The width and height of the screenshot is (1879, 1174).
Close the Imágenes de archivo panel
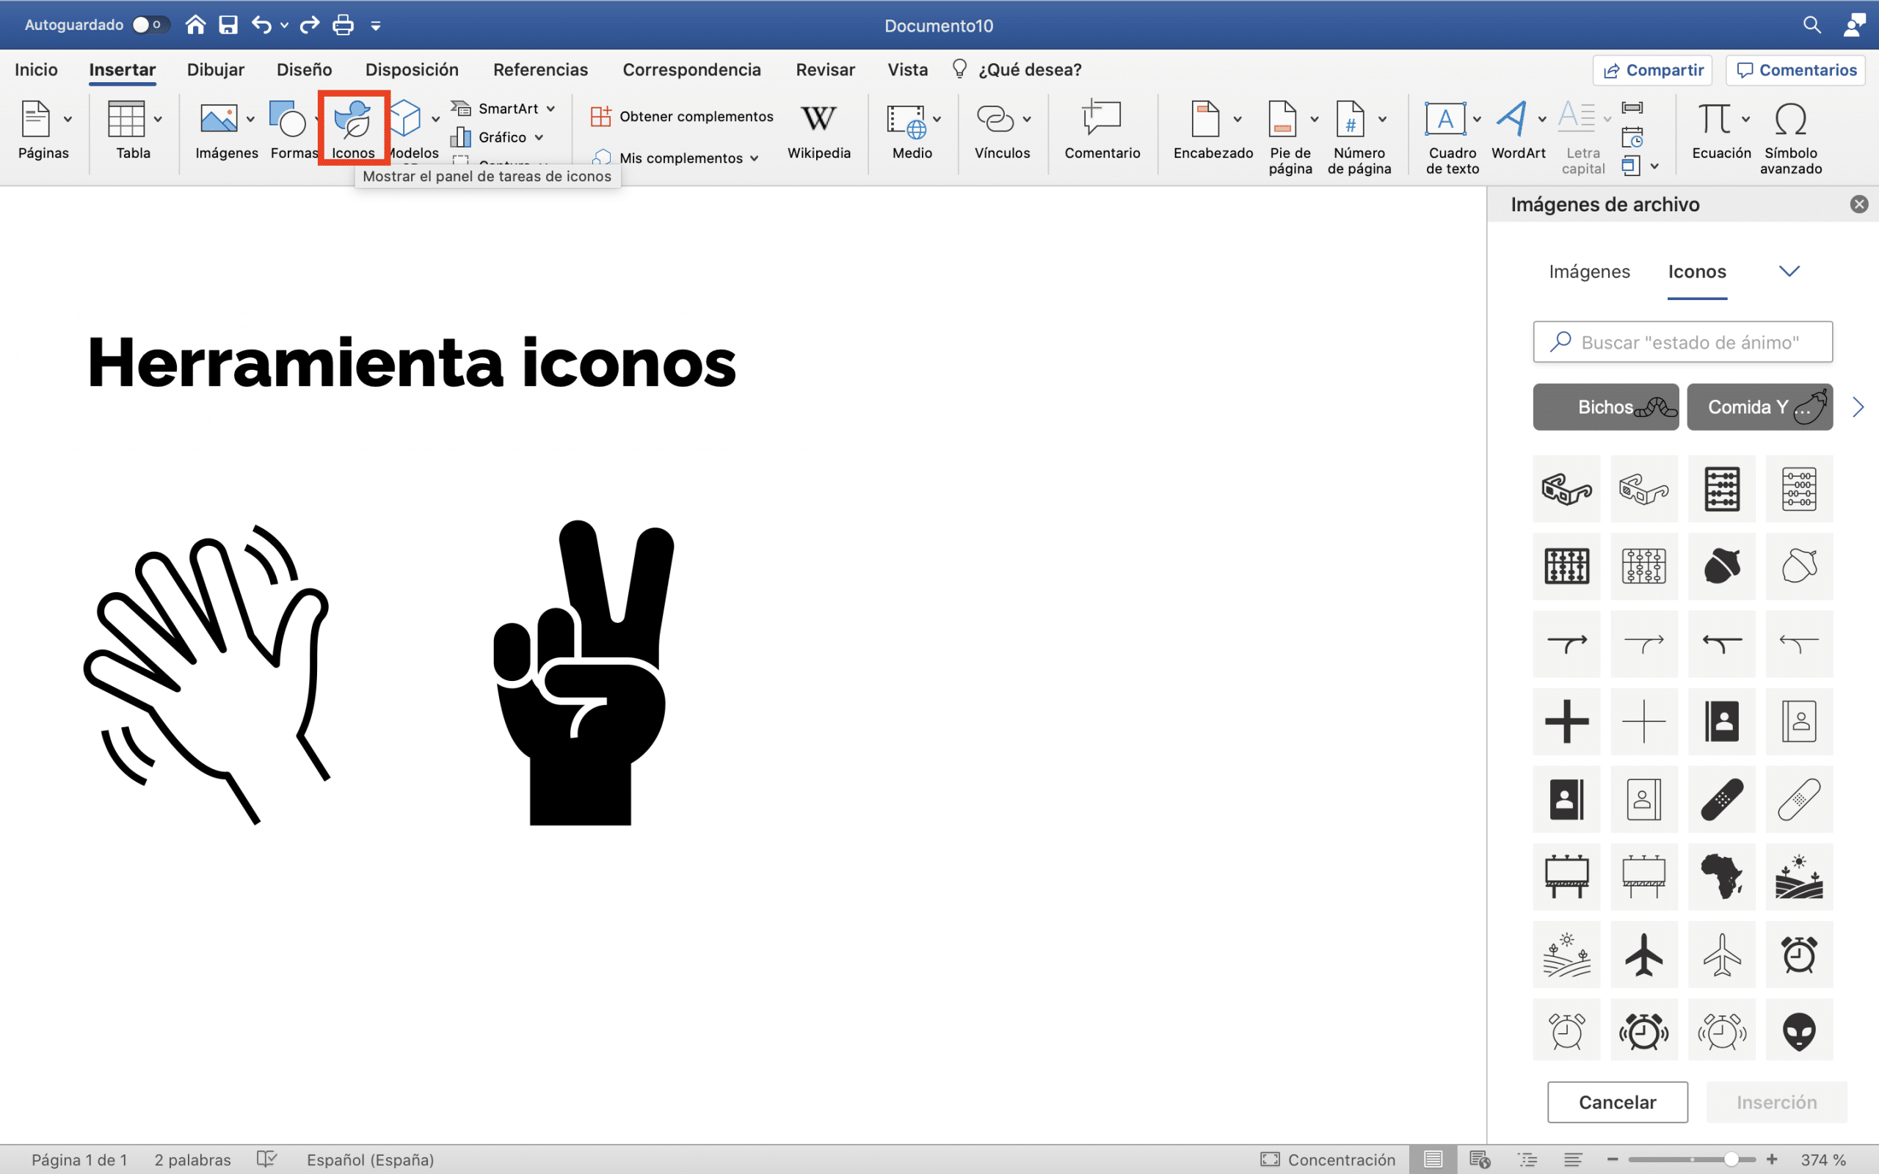[x=1858, y=204]
